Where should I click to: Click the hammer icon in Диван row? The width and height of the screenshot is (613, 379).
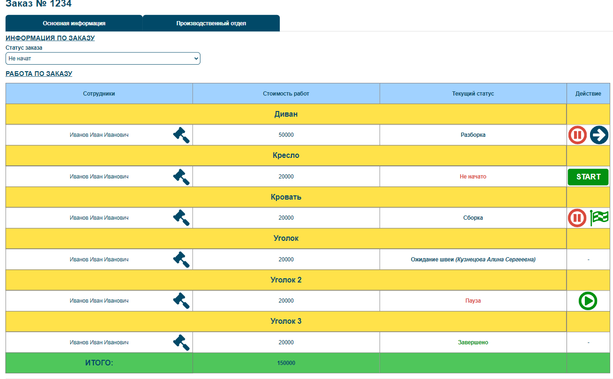click(181, 135)
